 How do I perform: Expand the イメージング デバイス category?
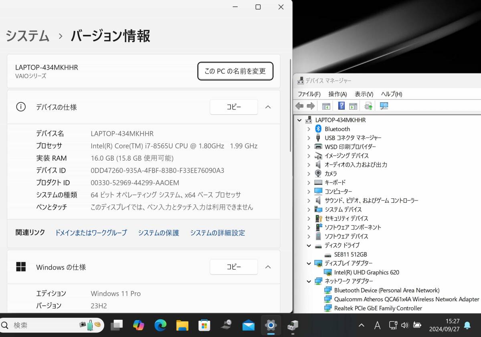point(309,155)
